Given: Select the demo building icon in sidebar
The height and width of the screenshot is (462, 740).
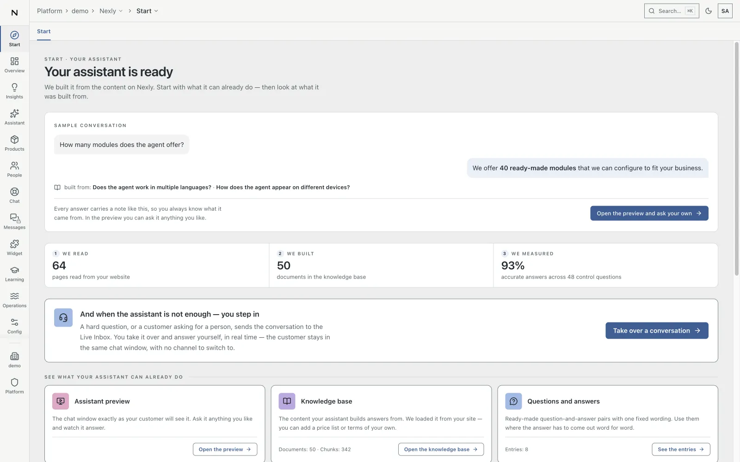Looking at the screenshot, I should 14,360.
